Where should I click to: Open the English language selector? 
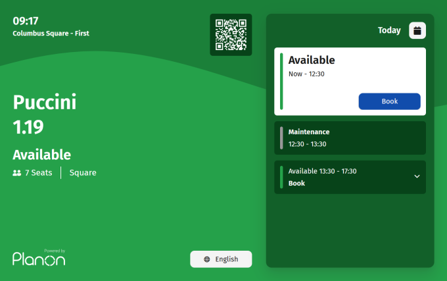(x=221, y=259)
